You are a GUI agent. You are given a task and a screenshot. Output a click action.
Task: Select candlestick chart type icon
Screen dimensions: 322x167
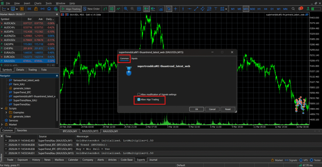point(112,9)
